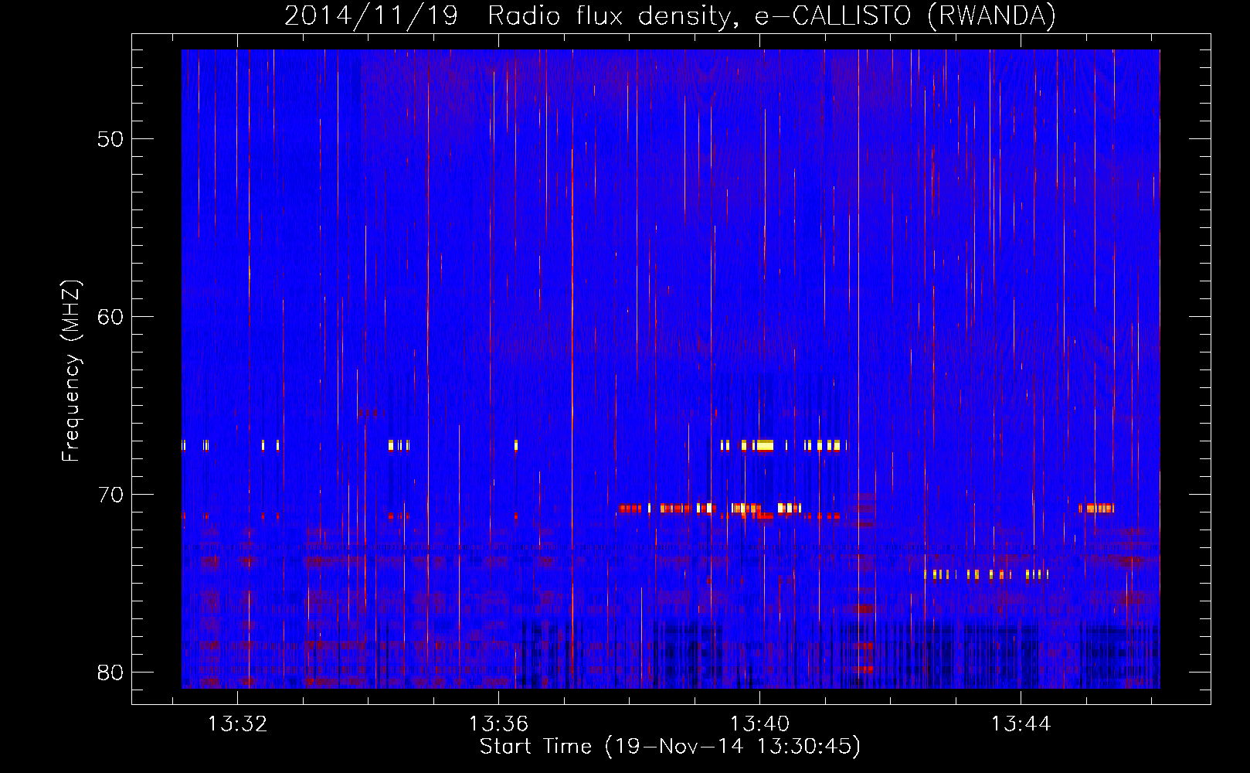Click the plot title mentioning e-CALLISTO (RWANDA)
Image resolution: width=1250 pixels, height=773 pixels.
click(670, 15)
